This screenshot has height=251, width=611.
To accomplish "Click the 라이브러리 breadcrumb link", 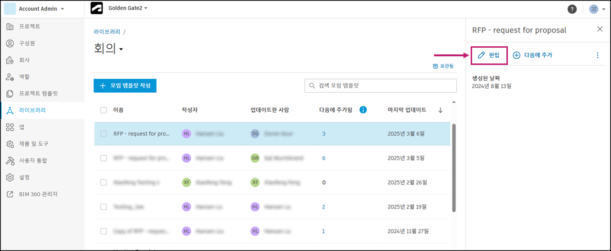I will click(107, 32).
